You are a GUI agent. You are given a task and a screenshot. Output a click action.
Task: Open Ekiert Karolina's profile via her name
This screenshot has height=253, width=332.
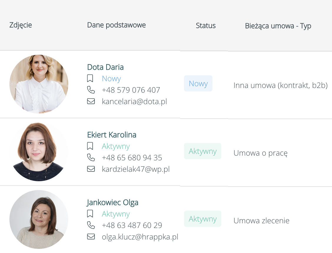(112, 135)
